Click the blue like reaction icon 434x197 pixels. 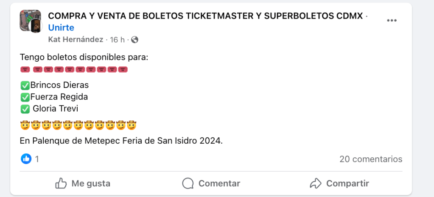[x=26, y=159]
